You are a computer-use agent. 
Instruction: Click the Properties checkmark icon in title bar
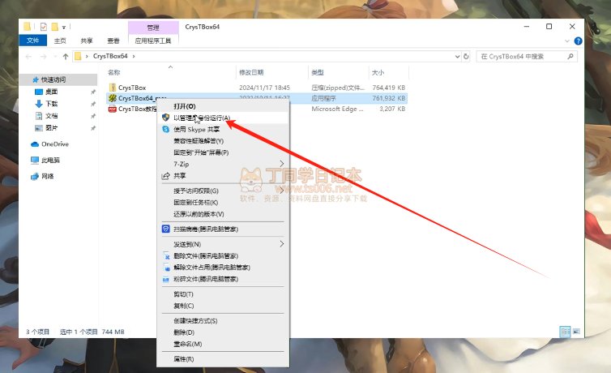tap(43, 27)
